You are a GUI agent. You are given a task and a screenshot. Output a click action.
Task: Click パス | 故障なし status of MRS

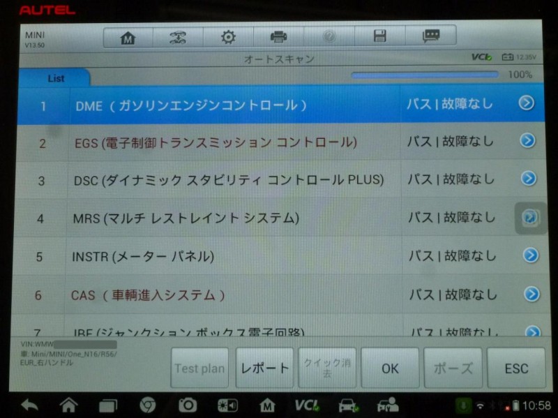(452, 217)
